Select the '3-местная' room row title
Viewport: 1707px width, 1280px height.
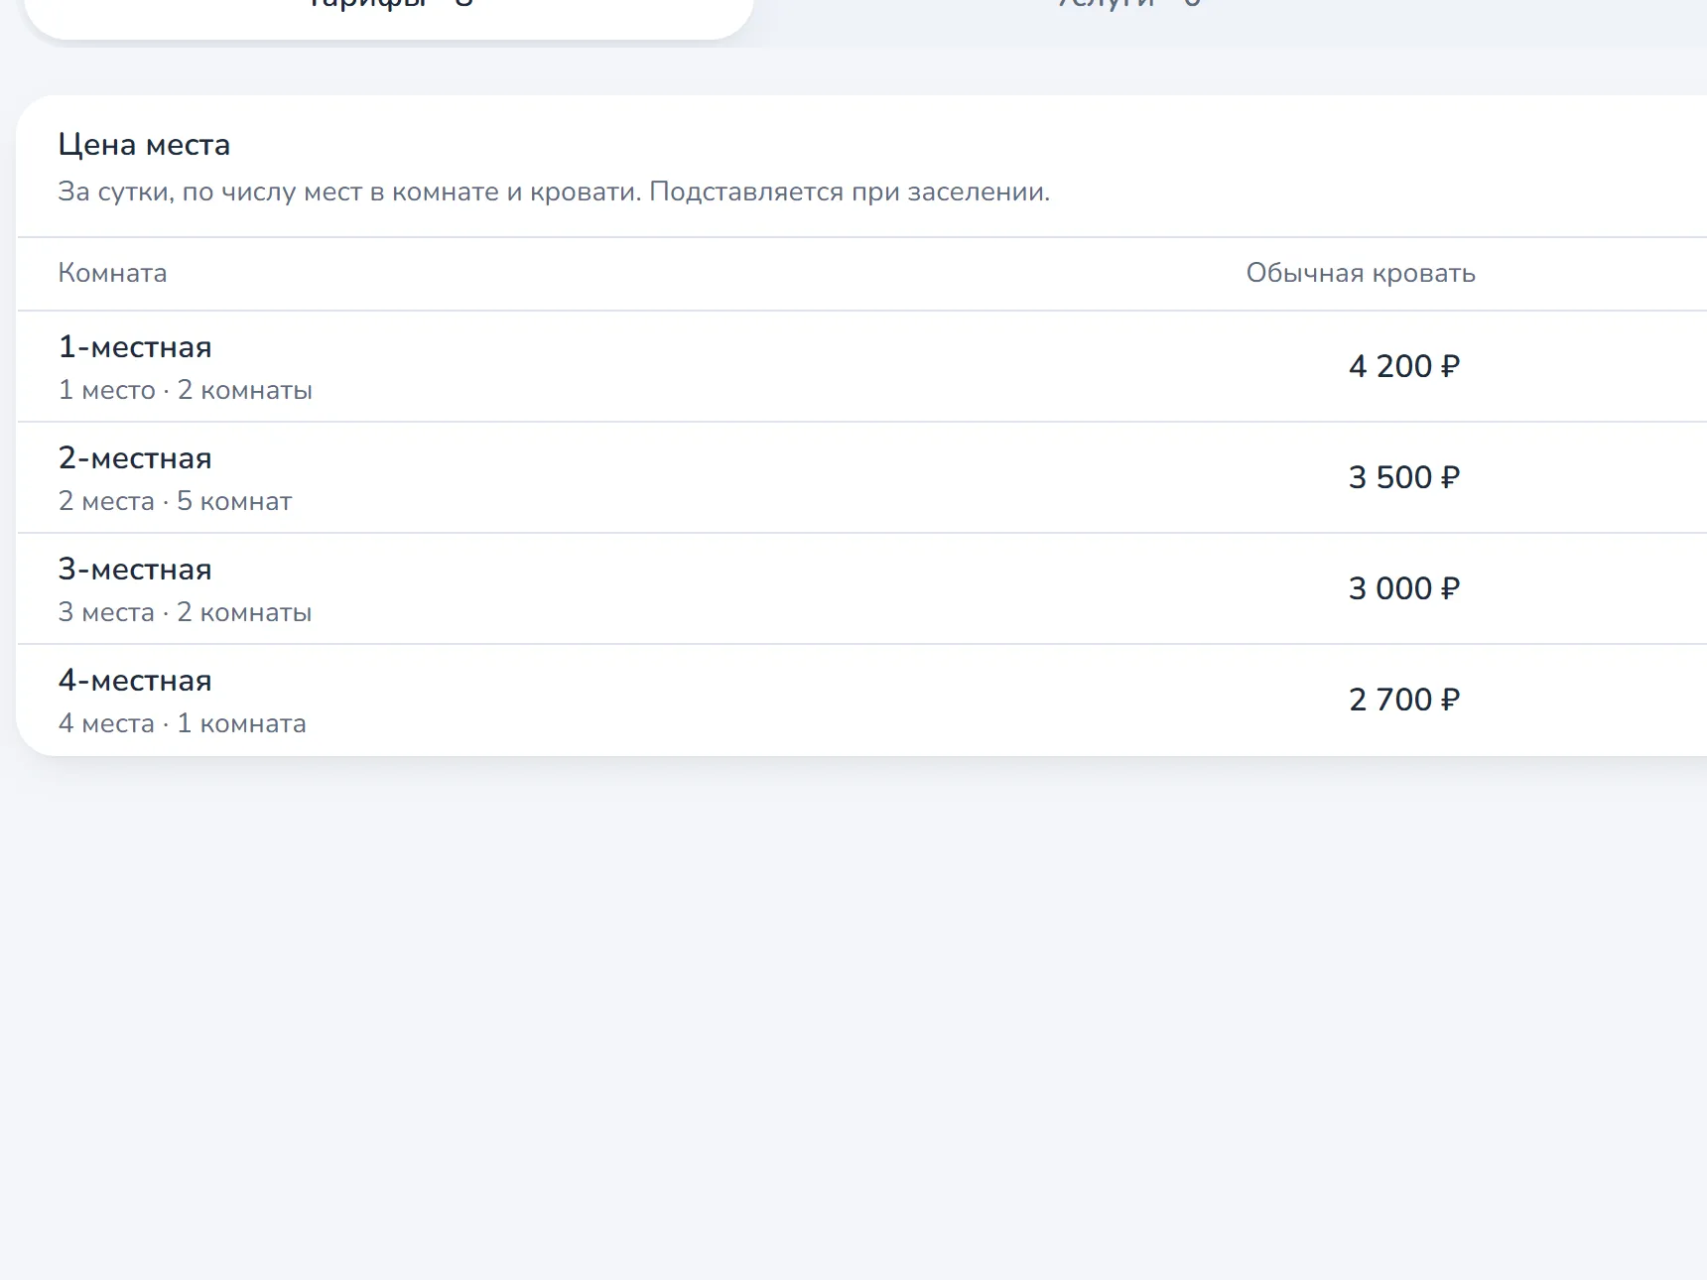tap(135, 570)
